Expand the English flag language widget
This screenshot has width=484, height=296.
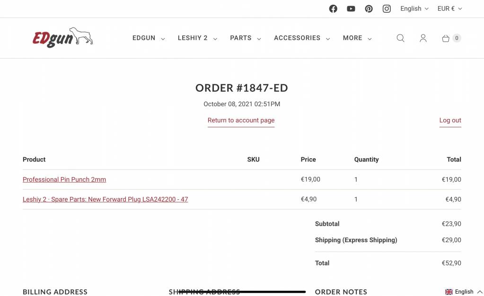pyautogui.click(x=464, y=291)
